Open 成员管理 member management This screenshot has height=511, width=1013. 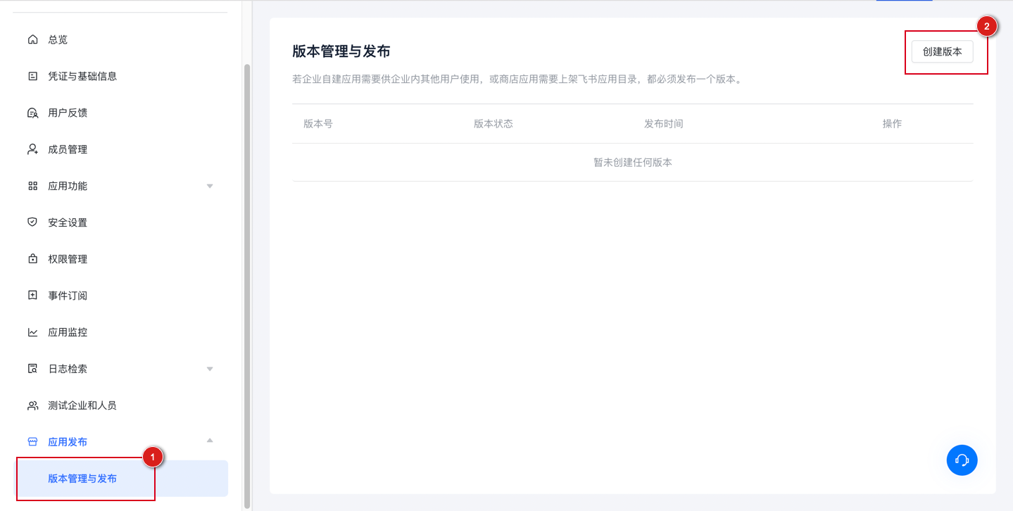pyautogui.click(x=68, y=149)
